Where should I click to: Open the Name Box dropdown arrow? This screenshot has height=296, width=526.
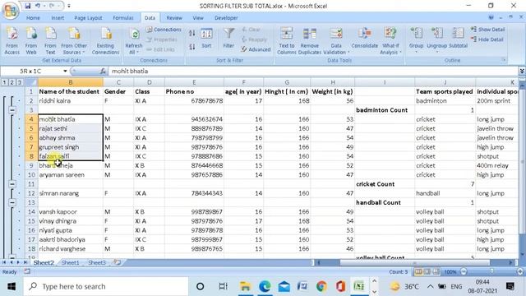[x=65, y=72]
